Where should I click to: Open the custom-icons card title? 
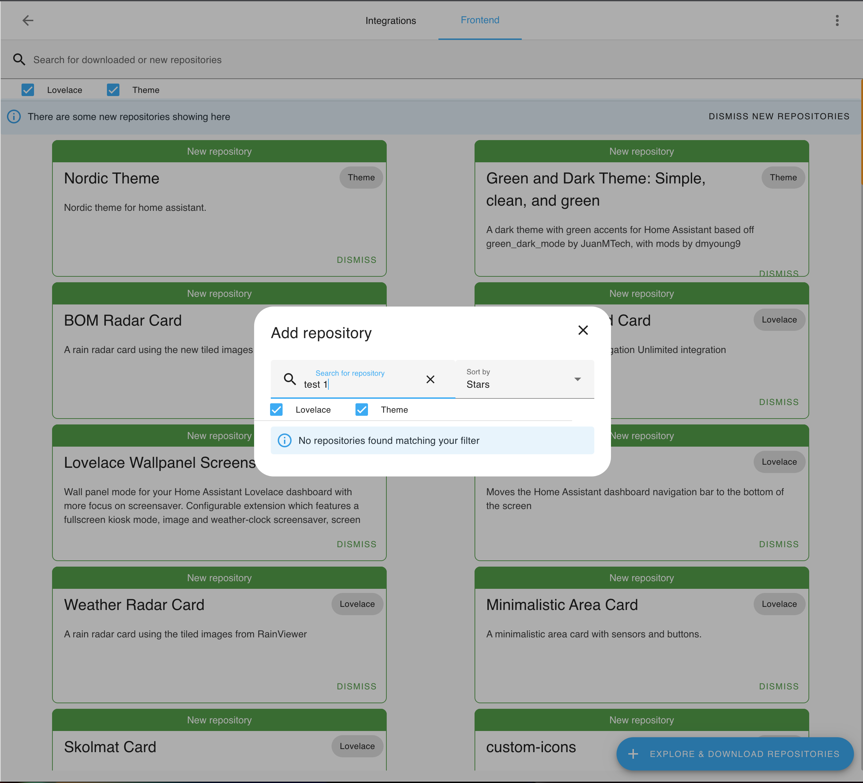coord(531,747)
